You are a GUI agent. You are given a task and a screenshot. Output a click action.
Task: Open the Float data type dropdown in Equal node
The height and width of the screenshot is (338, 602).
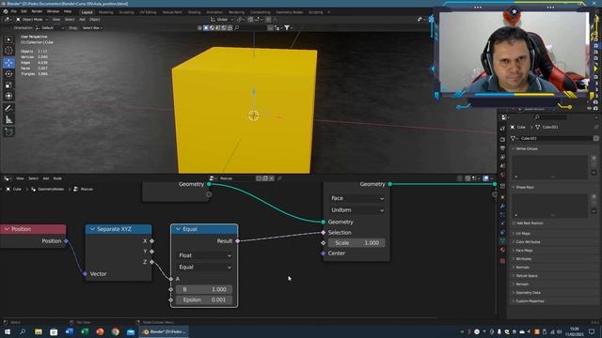point(204,255)
